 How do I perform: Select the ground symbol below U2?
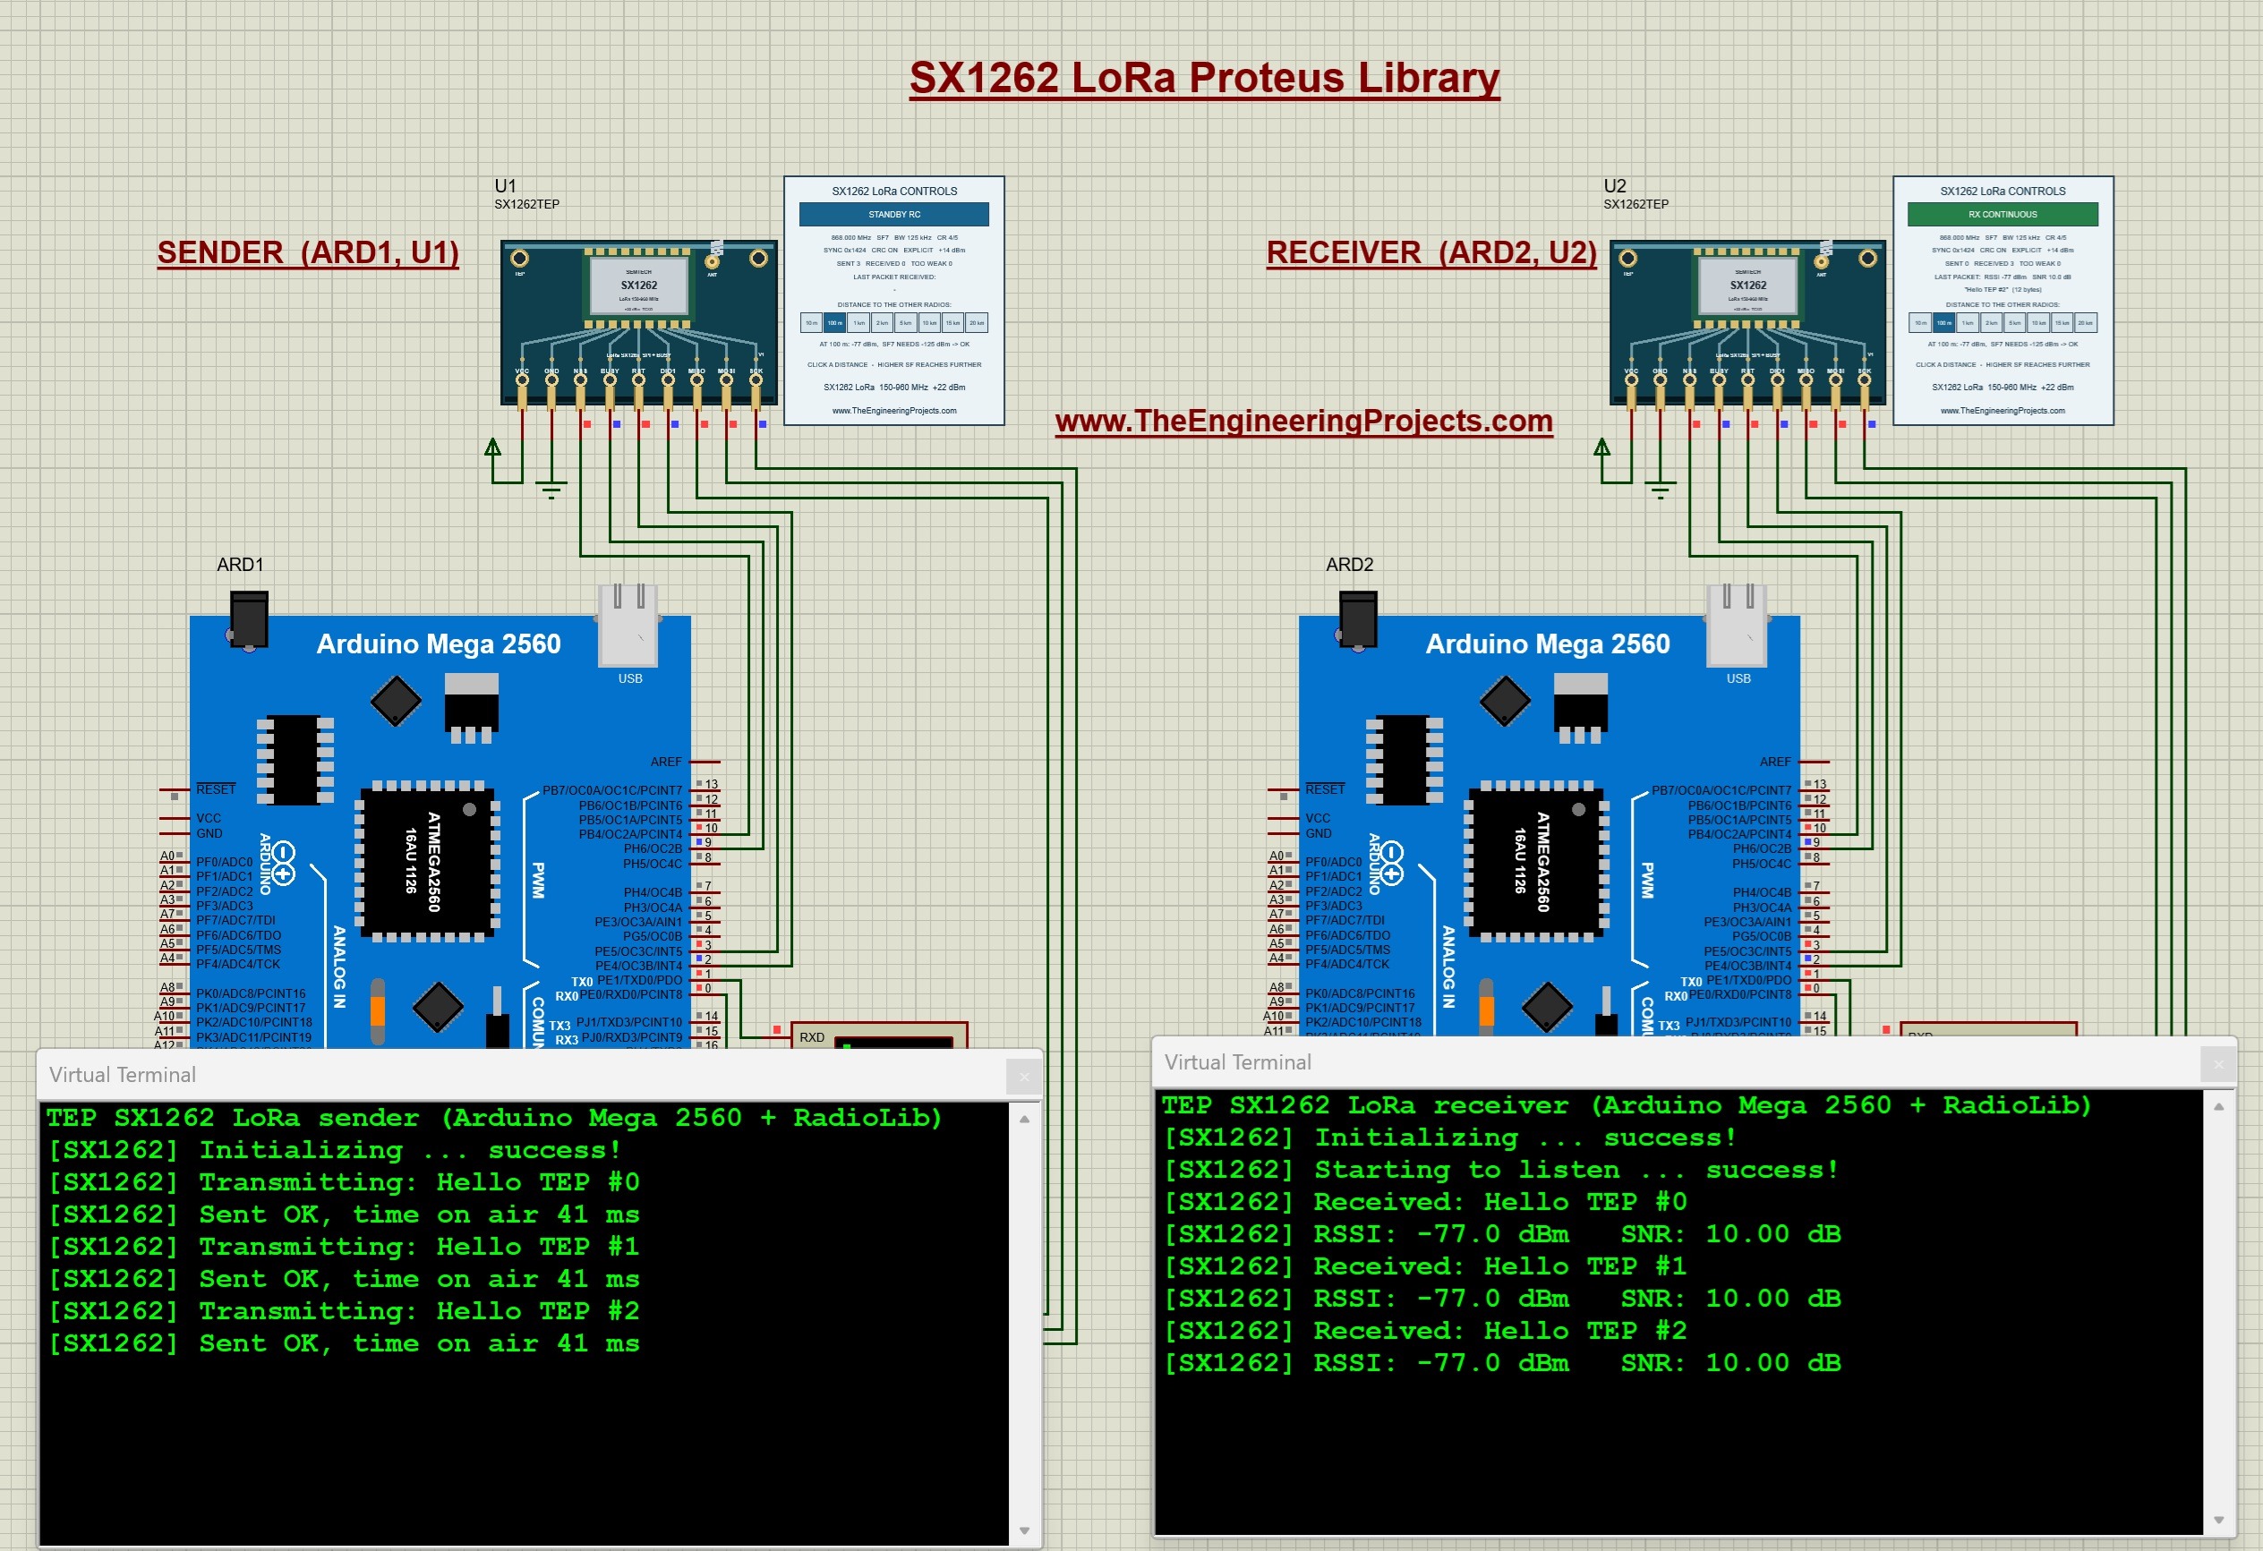click(1661, 490)
